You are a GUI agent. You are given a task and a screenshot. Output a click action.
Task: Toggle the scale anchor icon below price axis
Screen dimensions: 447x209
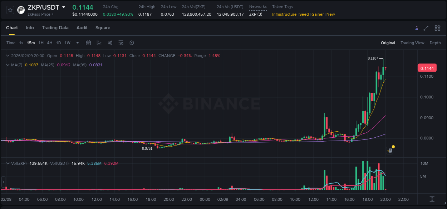(x=432, y=200)
